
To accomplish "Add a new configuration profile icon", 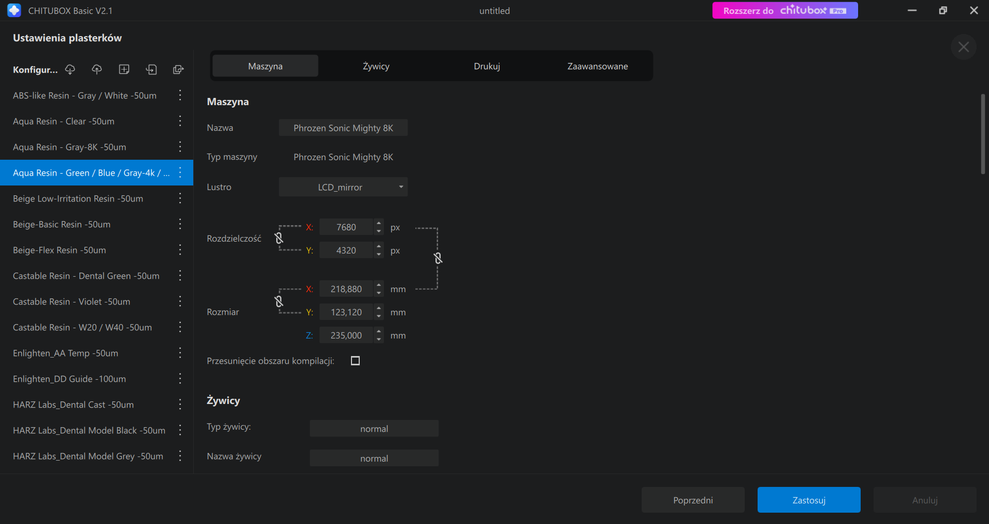I will tap(124, 70).
